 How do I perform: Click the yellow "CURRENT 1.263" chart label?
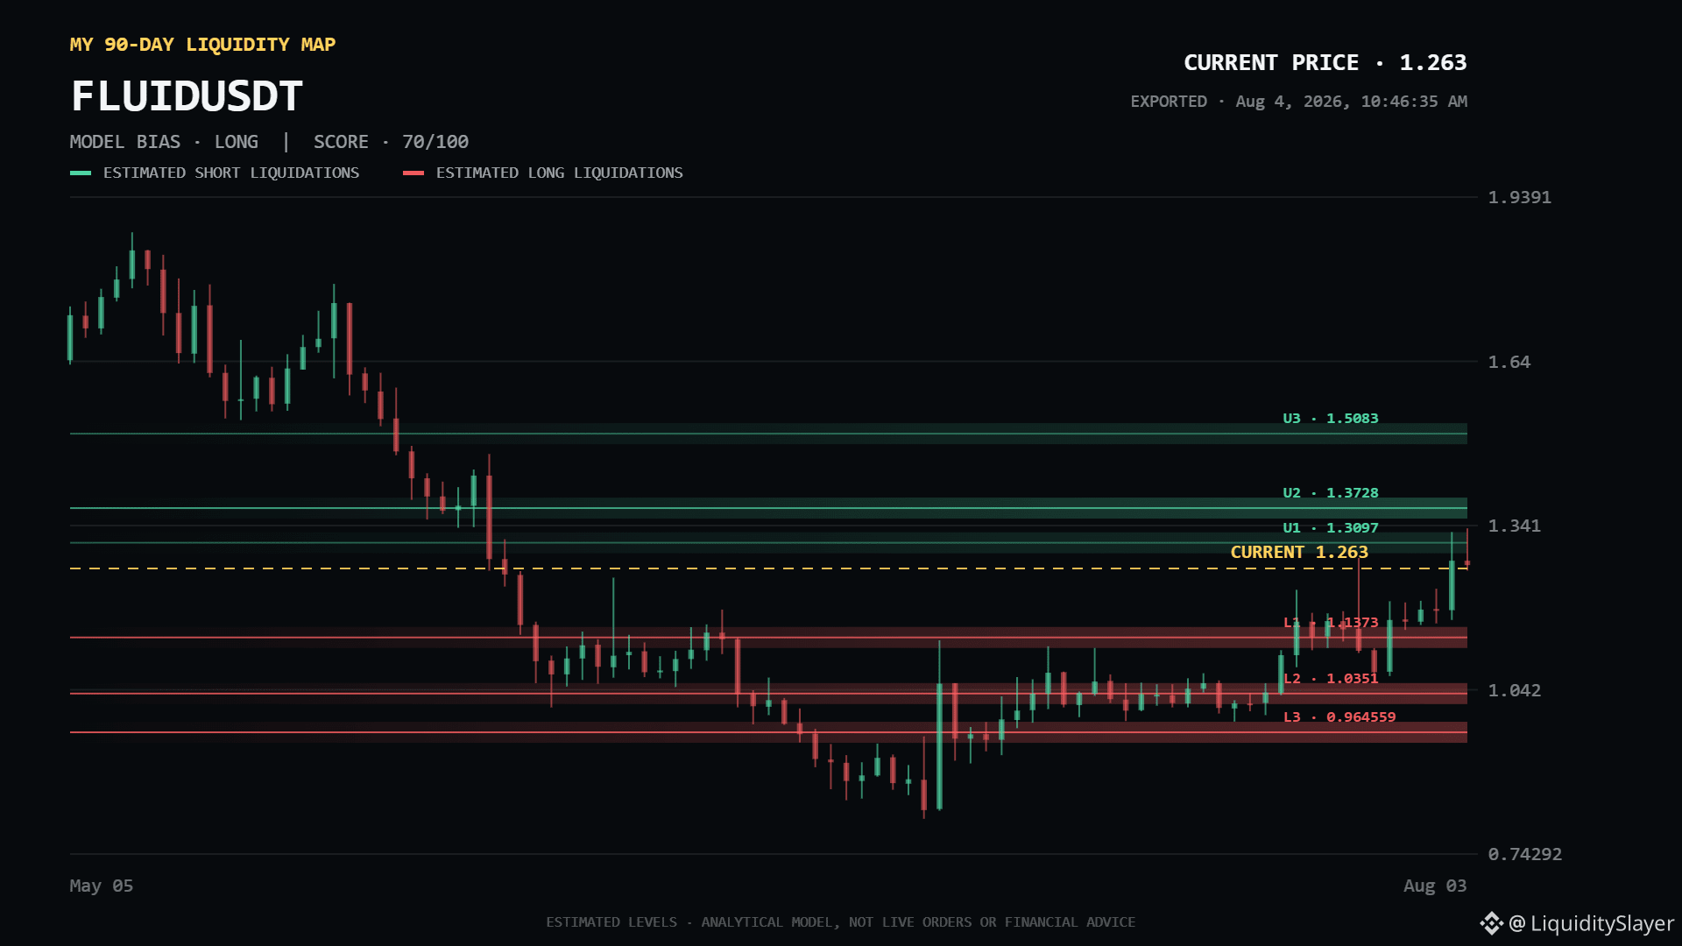coord(1299,553)
